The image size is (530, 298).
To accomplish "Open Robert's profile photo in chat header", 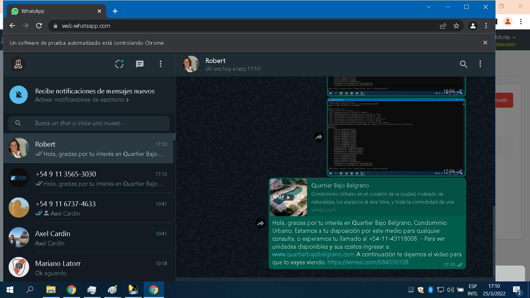I will pyautogui.click(x=191, y=64).
